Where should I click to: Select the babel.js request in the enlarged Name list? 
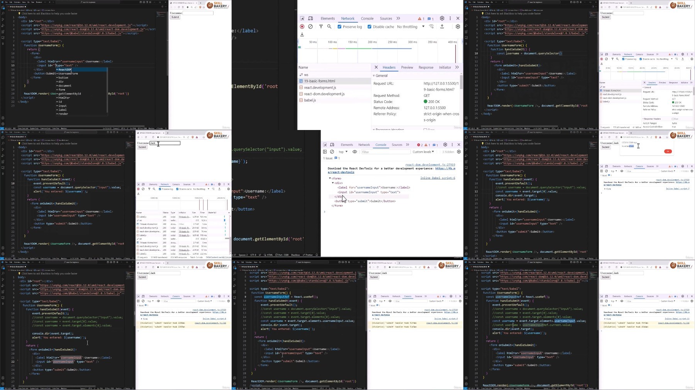[x=334, y=100]
